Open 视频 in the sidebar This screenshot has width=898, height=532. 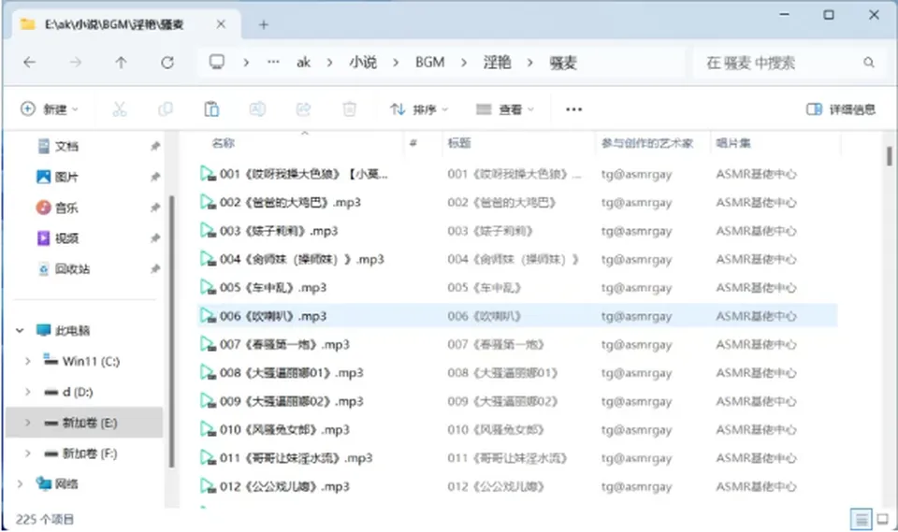66,238
